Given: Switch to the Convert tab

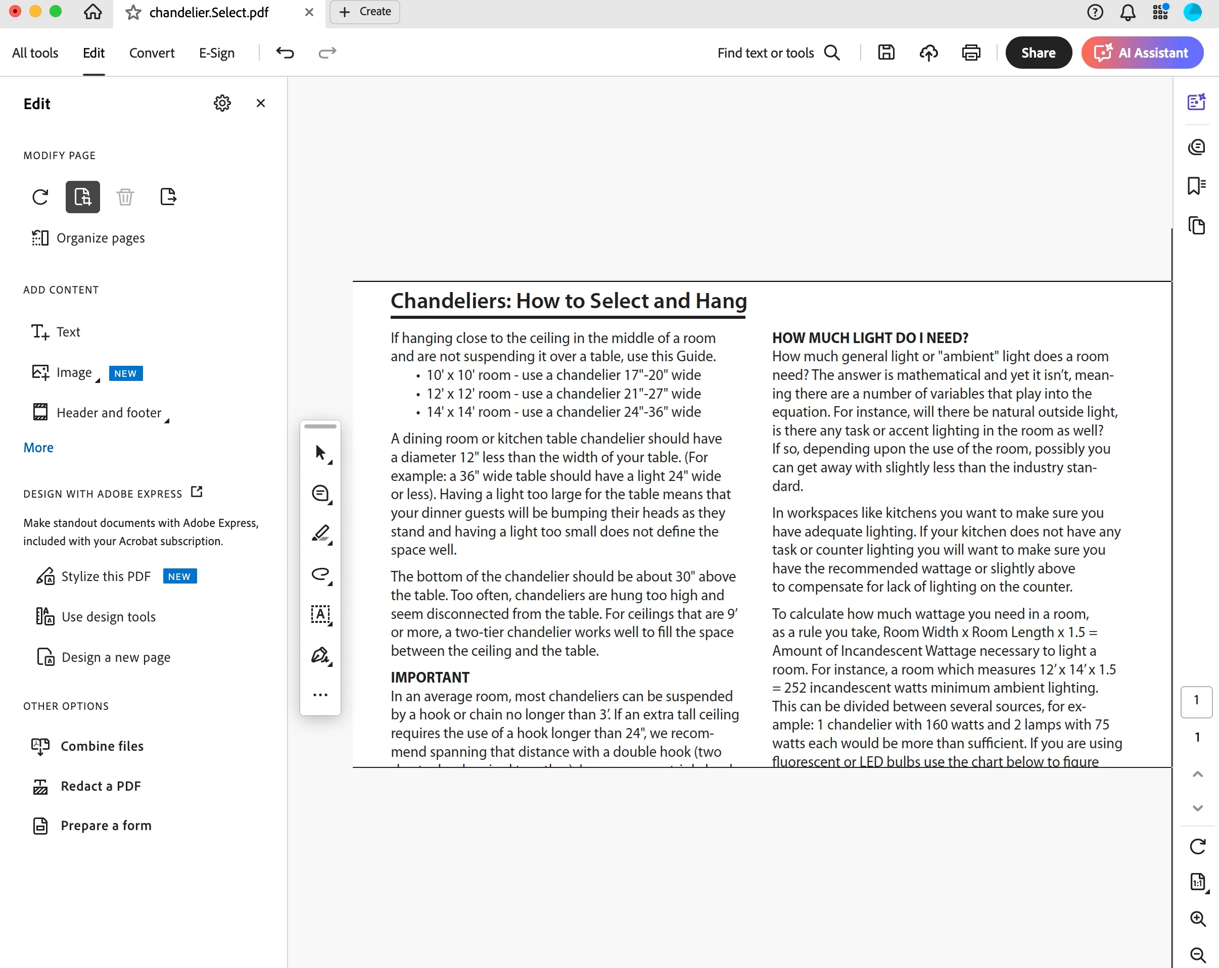Looking at the screenshot, I should pyautogui.click(x=152, y=53).
